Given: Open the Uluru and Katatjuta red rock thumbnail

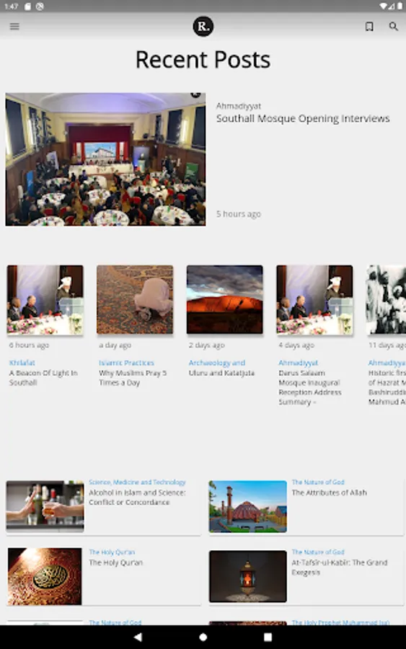Looking at the screenshot, I should 225,300.
